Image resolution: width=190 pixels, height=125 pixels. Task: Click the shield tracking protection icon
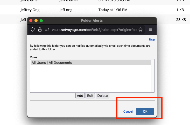pyautogui.click(x=33, y=29)
